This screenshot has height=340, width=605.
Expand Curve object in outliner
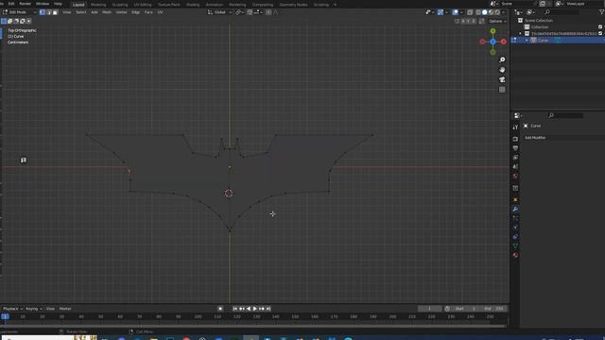point(527,40)
